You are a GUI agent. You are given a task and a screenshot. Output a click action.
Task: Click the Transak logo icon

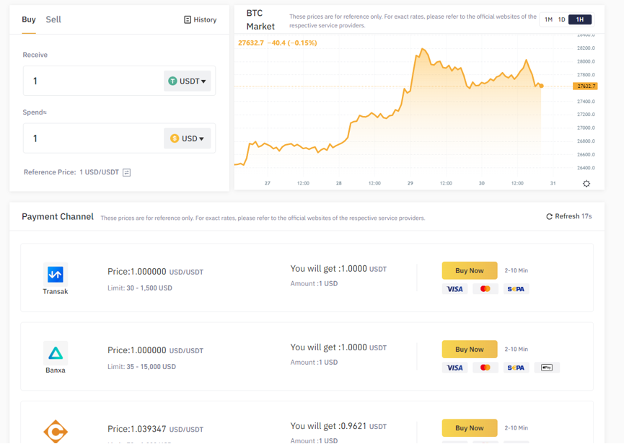pyautogui.click(x=56, y=275)
